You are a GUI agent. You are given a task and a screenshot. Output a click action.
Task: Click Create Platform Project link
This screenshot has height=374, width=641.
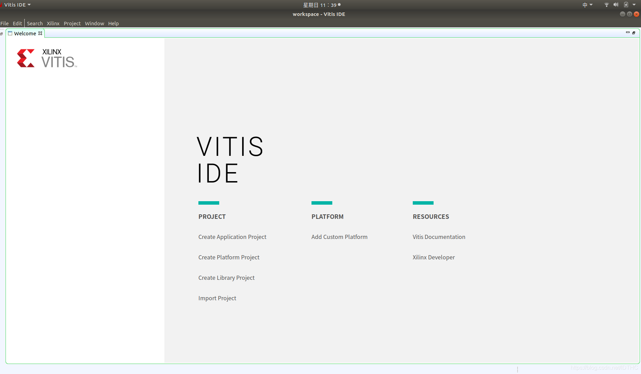tap(229, 257)
